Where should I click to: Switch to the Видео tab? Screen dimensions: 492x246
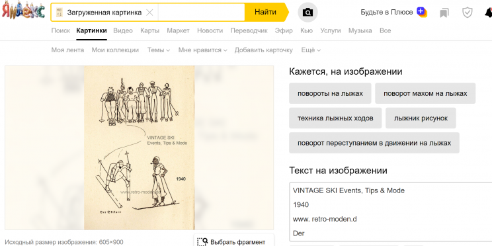pos(123,30)
